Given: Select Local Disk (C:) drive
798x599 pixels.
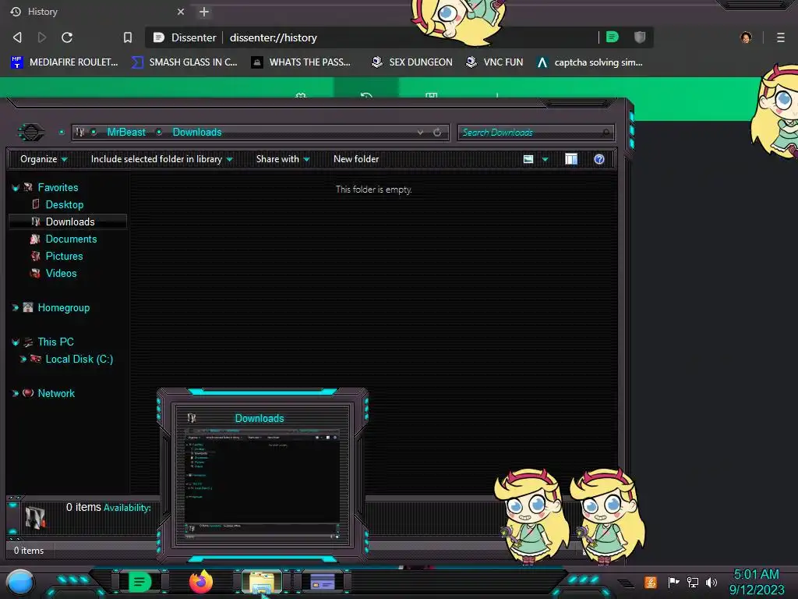Looking at the screenshot, I should 79,359.
